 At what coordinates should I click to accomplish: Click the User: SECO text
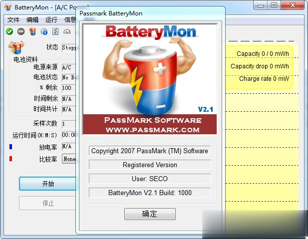150,179
